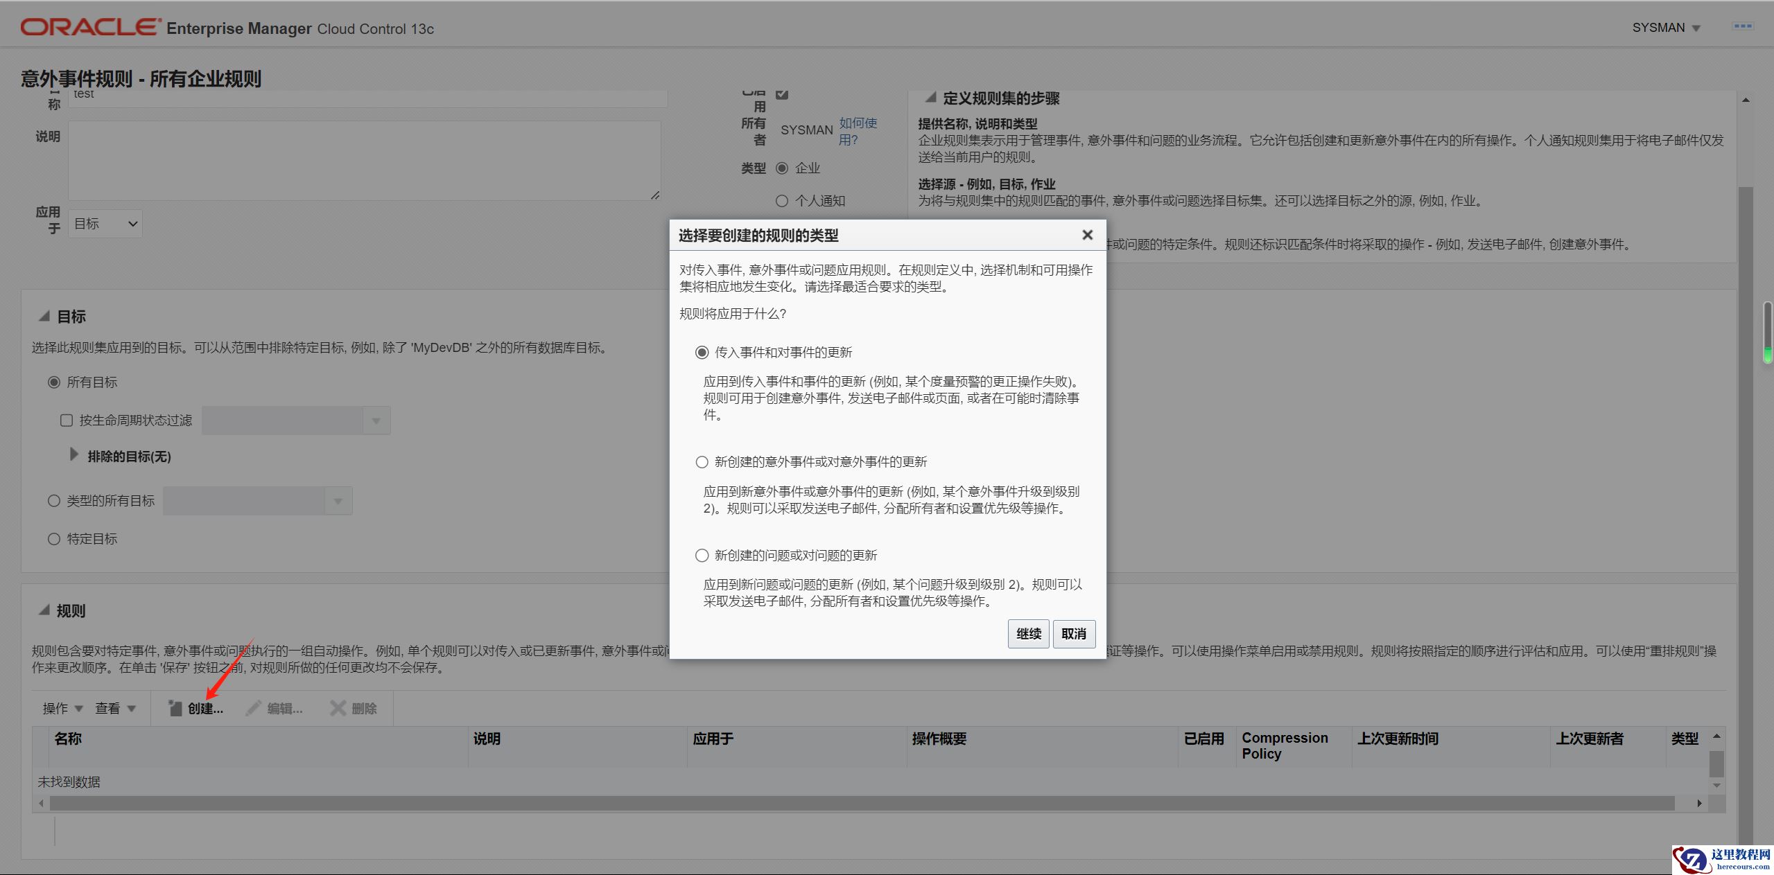
Task: Select 新创建的意外事件或对意外事件的更新 radio option
Action: [x=702, y=462]
